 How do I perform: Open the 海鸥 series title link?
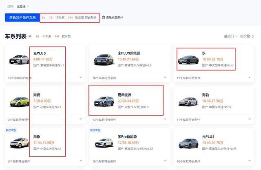coord(37,95)
